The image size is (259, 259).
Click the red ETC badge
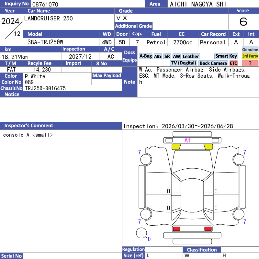point(233,63)
